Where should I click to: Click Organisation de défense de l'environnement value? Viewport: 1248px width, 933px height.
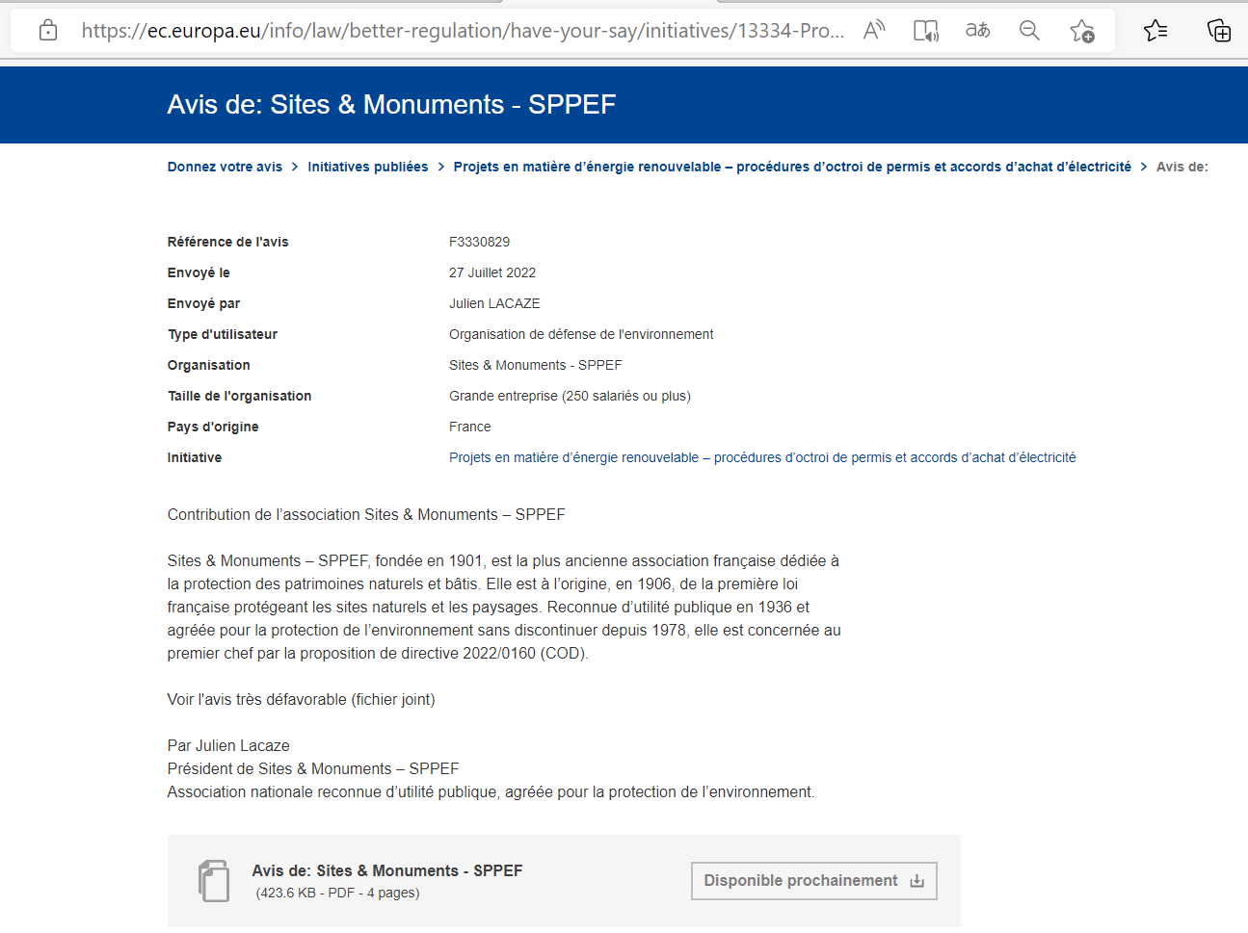click(581, 334)
